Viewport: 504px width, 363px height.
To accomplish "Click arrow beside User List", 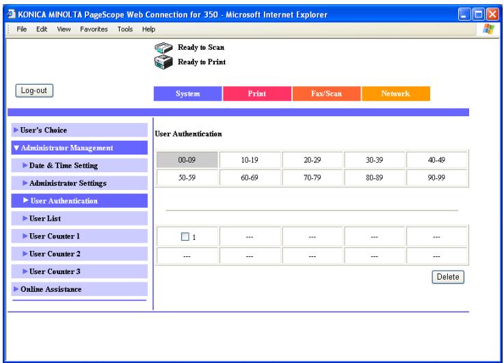I will tap(25, 219).
